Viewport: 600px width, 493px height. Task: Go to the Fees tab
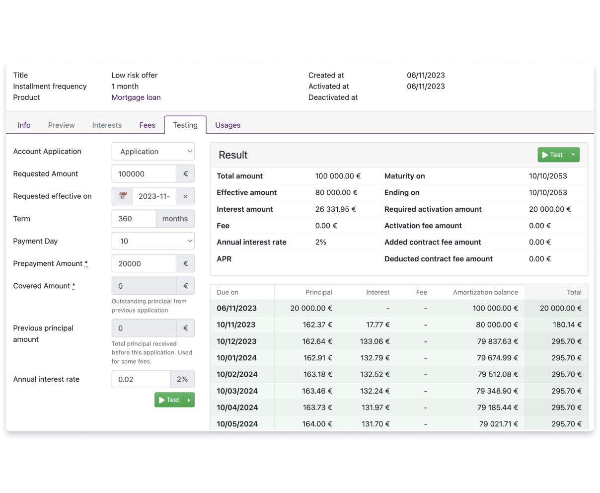(x=147, y=125)
